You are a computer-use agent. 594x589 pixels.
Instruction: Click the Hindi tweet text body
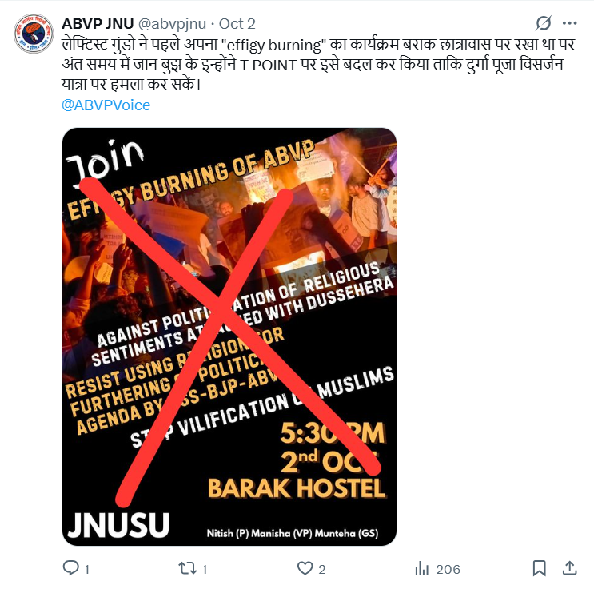point(318,65)
